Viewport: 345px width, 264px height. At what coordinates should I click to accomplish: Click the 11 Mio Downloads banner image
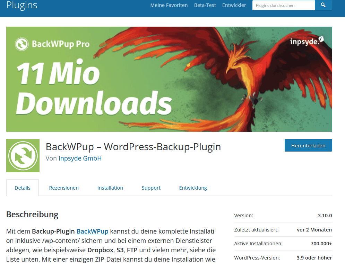pyautogui.click(x=169, y=79)
